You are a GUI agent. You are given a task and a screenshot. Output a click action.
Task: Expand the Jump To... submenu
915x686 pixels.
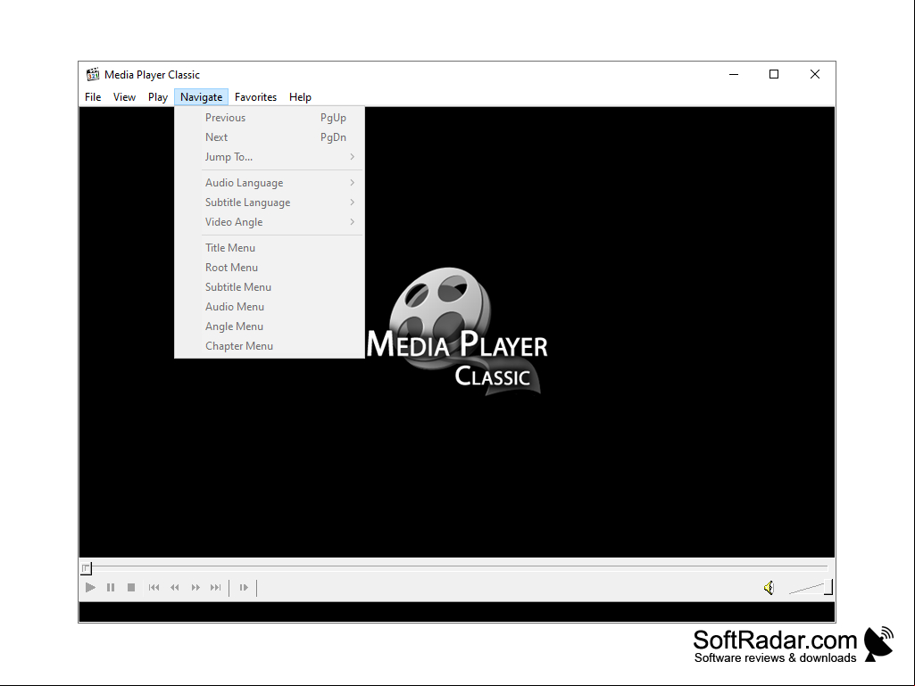[270, 157]
